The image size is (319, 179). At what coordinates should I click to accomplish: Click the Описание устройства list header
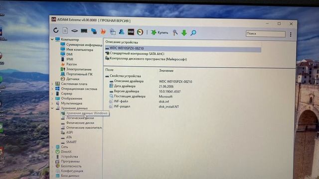tap(122, 42)
